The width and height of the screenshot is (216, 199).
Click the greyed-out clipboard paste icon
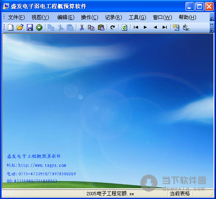click(x=70, y=27)
